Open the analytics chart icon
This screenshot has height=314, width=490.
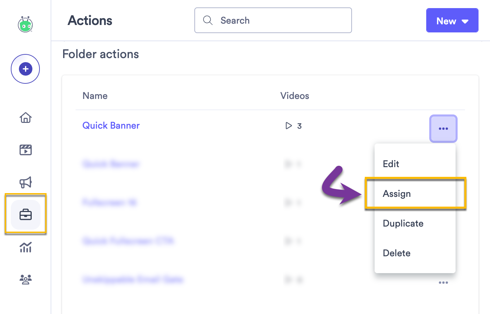(x=25, y=247)
